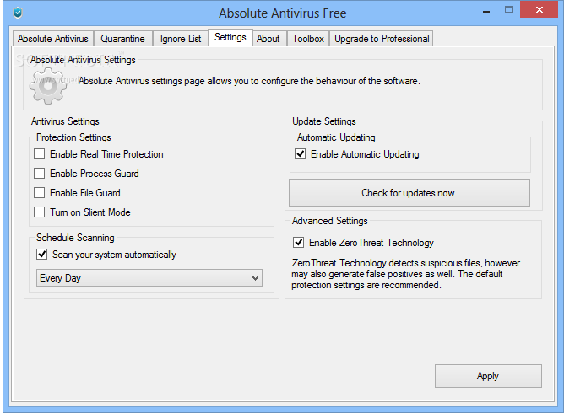Click 'ZeroThreat Technology detects suspicious files' description
This screenshot has width=564, height=413.
[406, 274]
